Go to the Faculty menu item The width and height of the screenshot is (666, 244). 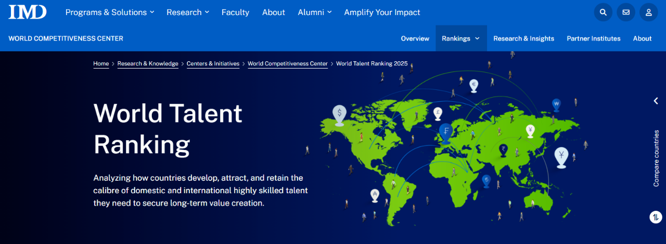tap(235, 12)
